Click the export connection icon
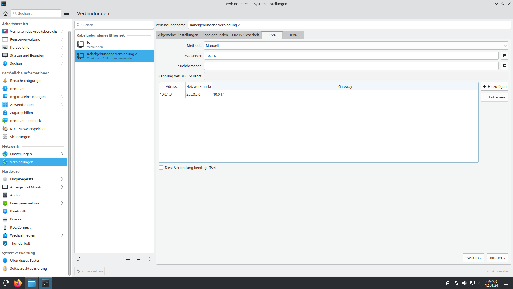Viewport: 513px width, 289px height. (149, 259)
